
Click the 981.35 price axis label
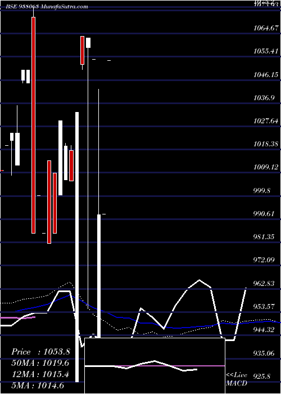point(264,237)
